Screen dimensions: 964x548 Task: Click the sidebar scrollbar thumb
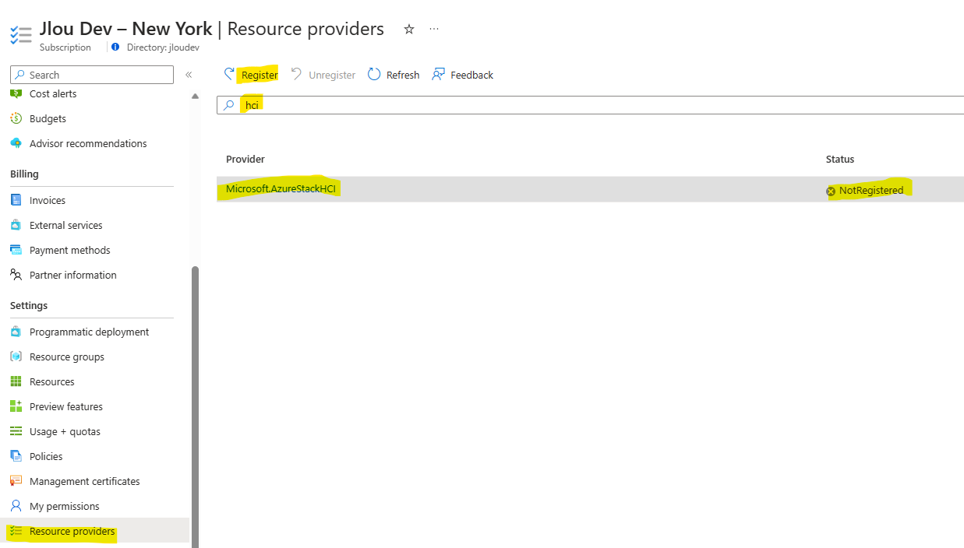(195, 407)
